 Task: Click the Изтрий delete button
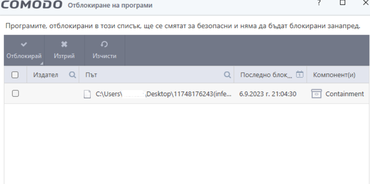64,50
